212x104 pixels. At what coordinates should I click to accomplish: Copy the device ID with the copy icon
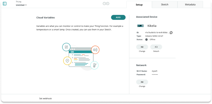[x=171, y=33]
